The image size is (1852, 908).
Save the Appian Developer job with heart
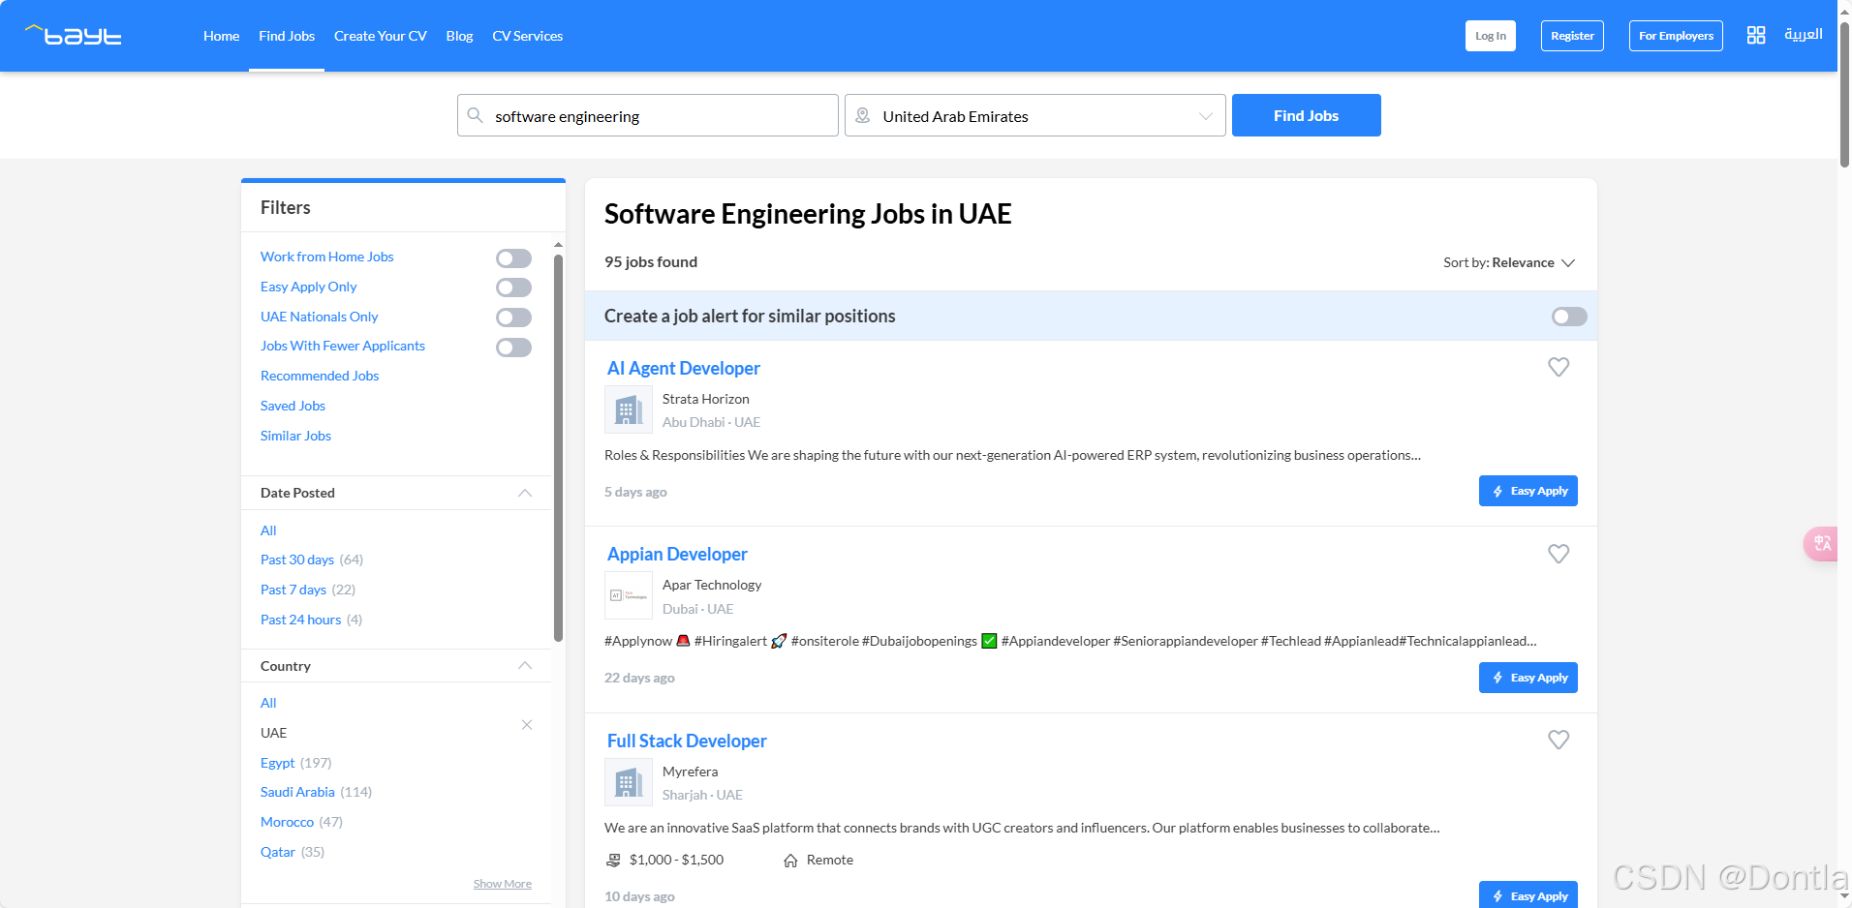click(1559, 554)
